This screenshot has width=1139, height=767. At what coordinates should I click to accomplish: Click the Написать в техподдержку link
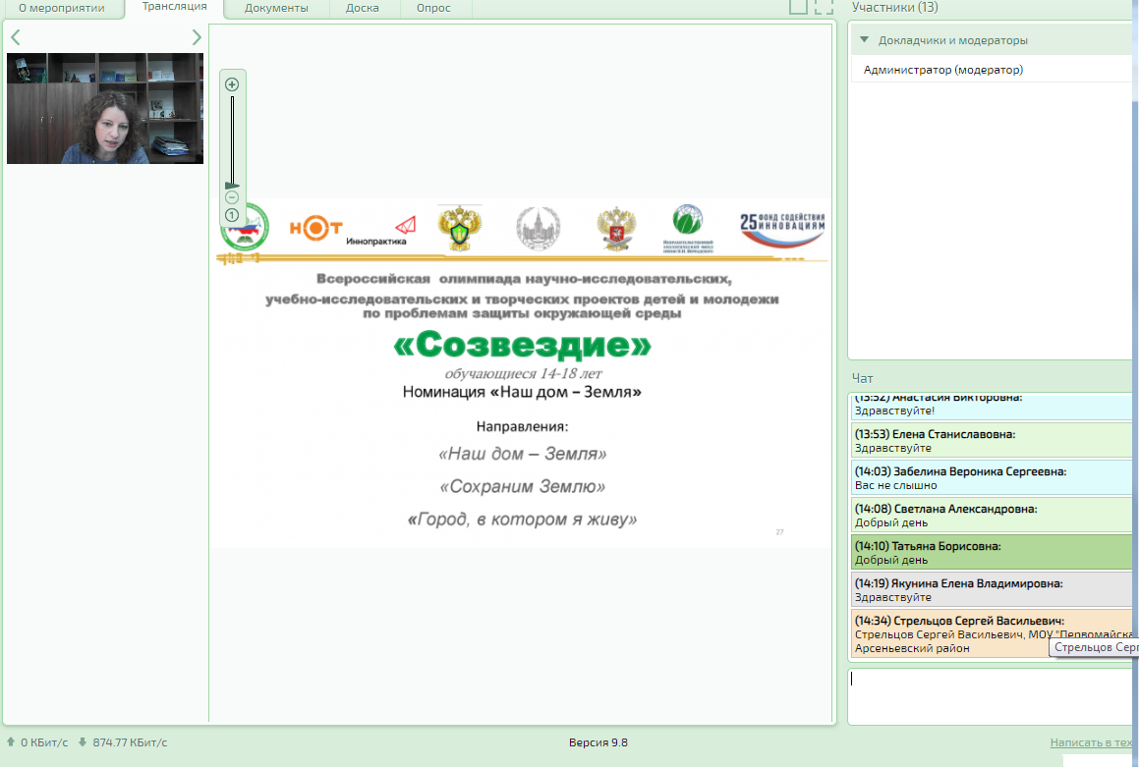coord(1093,742)
